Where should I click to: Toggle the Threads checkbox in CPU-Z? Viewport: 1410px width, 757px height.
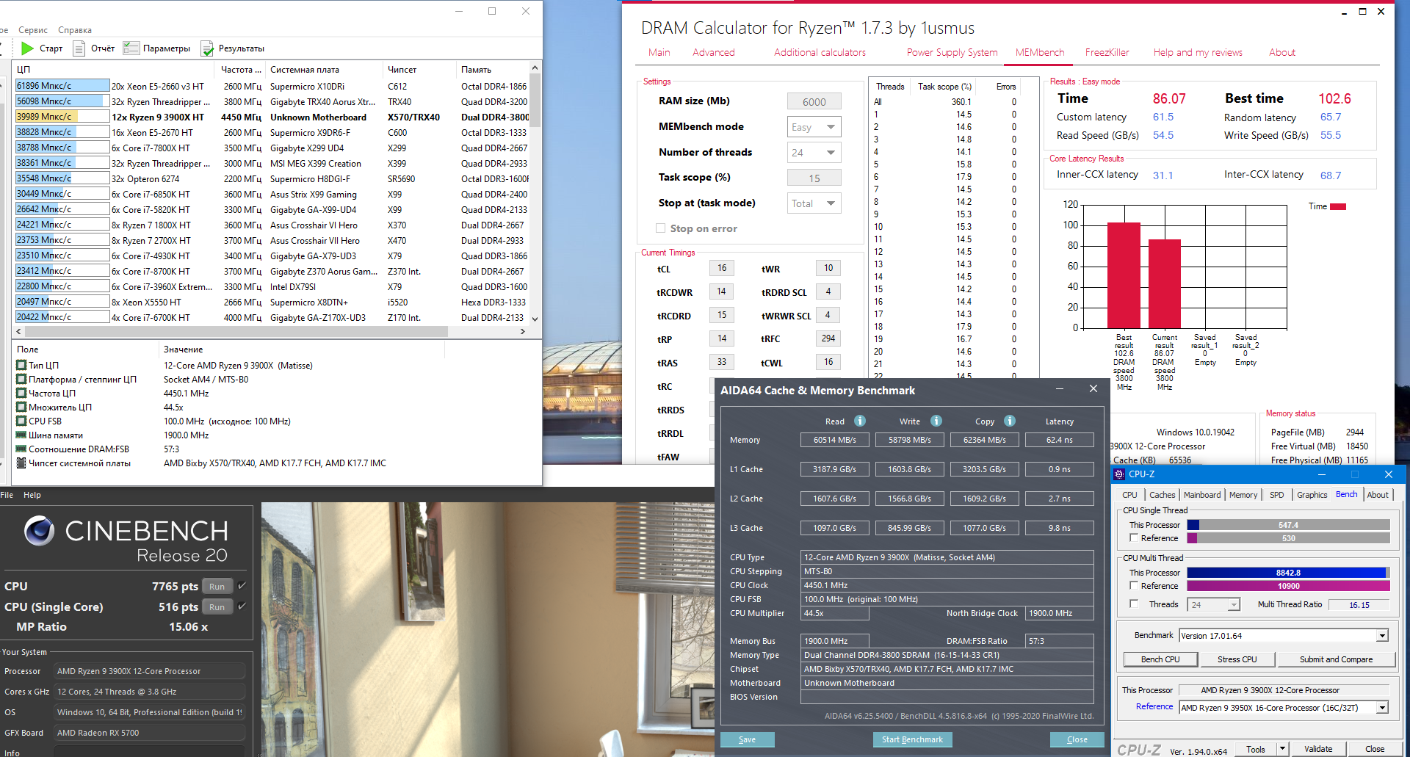pyautogui.click(x=1134, y=604)
